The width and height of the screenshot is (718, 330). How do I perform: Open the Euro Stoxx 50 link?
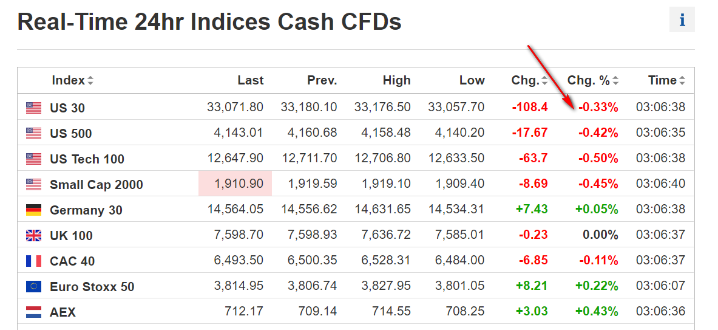point(92,287)
